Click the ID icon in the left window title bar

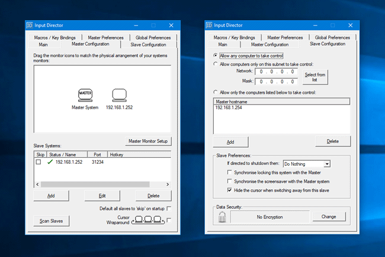pos(31,26)
